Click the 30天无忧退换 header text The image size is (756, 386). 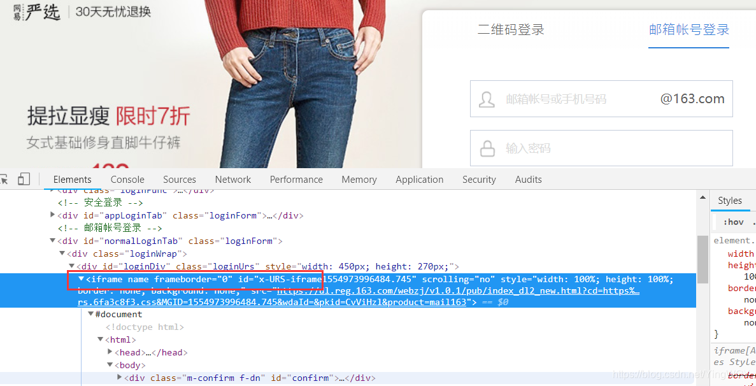(x=113, y=11)
